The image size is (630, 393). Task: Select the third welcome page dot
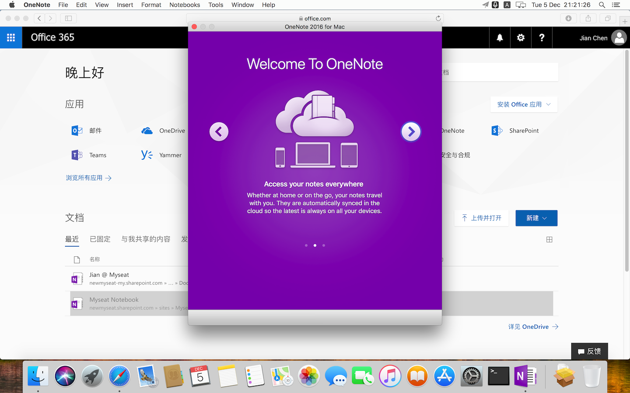[324, 245]
